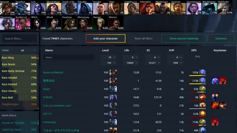Click Puffettt's keystone icon
Screen dimensions: 237x133
(215, 97)
